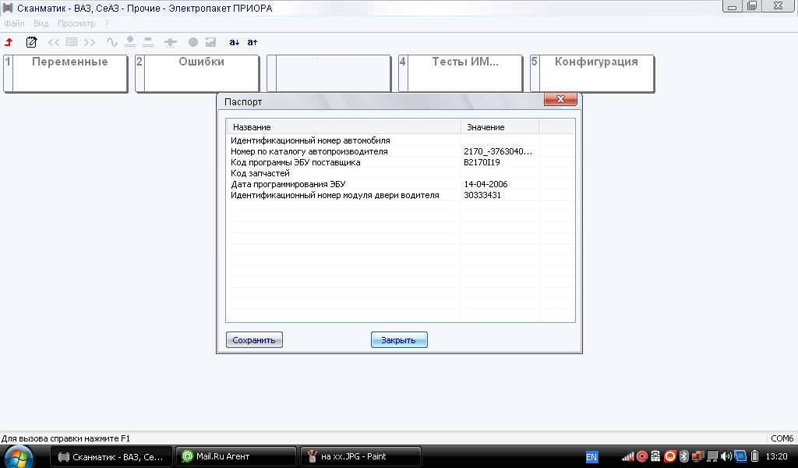Open the ? help menu

tap(106, 23)
